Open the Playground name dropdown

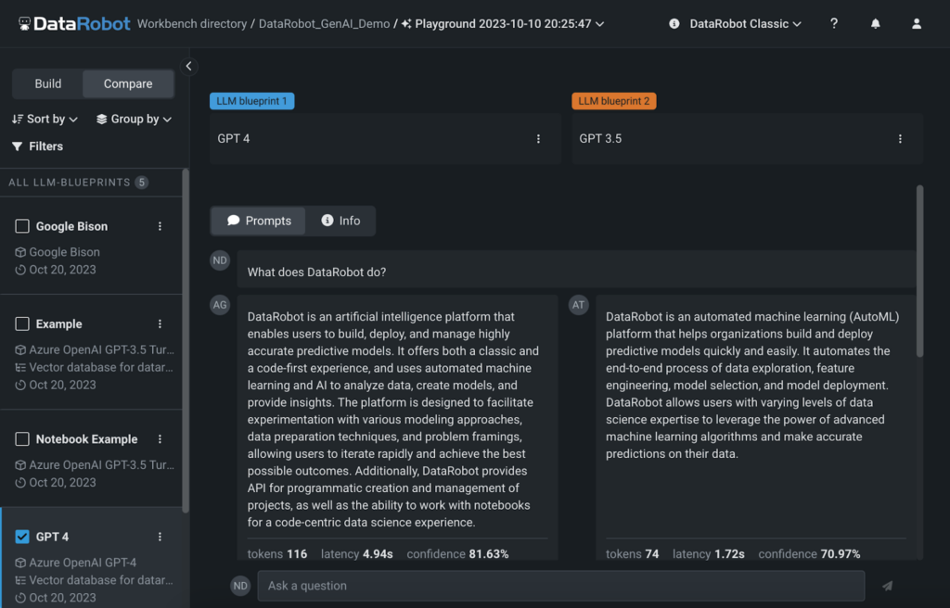click(x=503, y=23)
